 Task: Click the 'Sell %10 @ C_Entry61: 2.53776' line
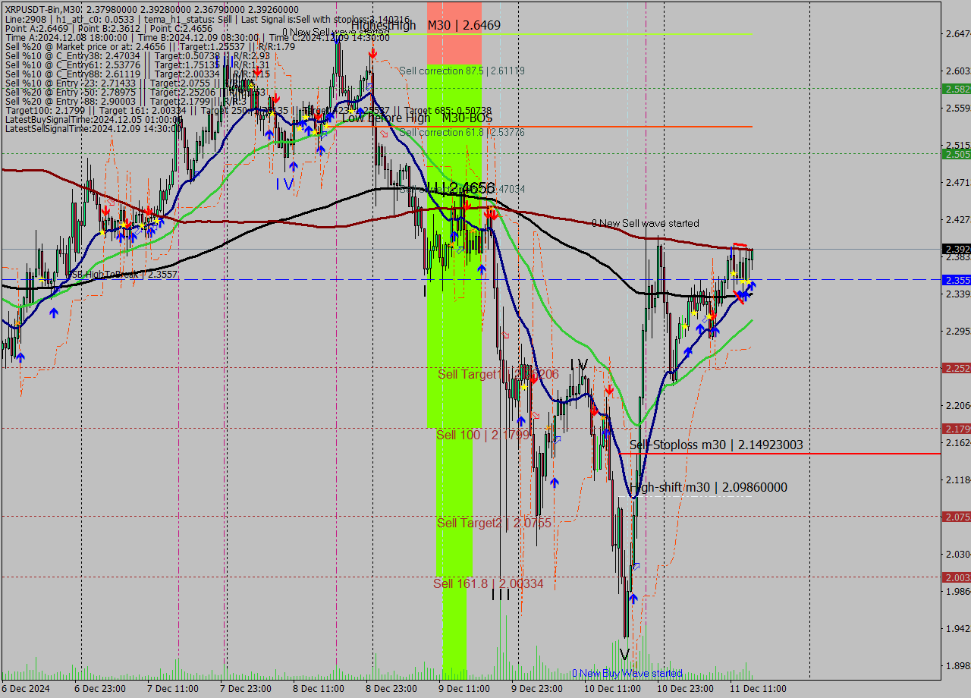pyautogui.click(x=137, y=64)
